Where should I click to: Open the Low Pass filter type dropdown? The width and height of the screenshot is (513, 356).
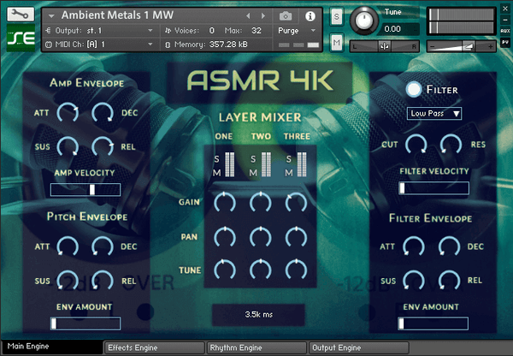point(434,113)
